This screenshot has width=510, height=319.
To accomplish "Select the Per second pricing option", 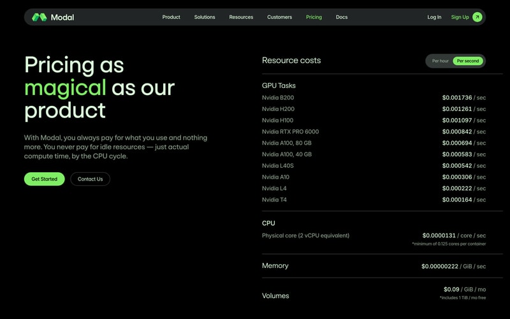I will [468, 61].
